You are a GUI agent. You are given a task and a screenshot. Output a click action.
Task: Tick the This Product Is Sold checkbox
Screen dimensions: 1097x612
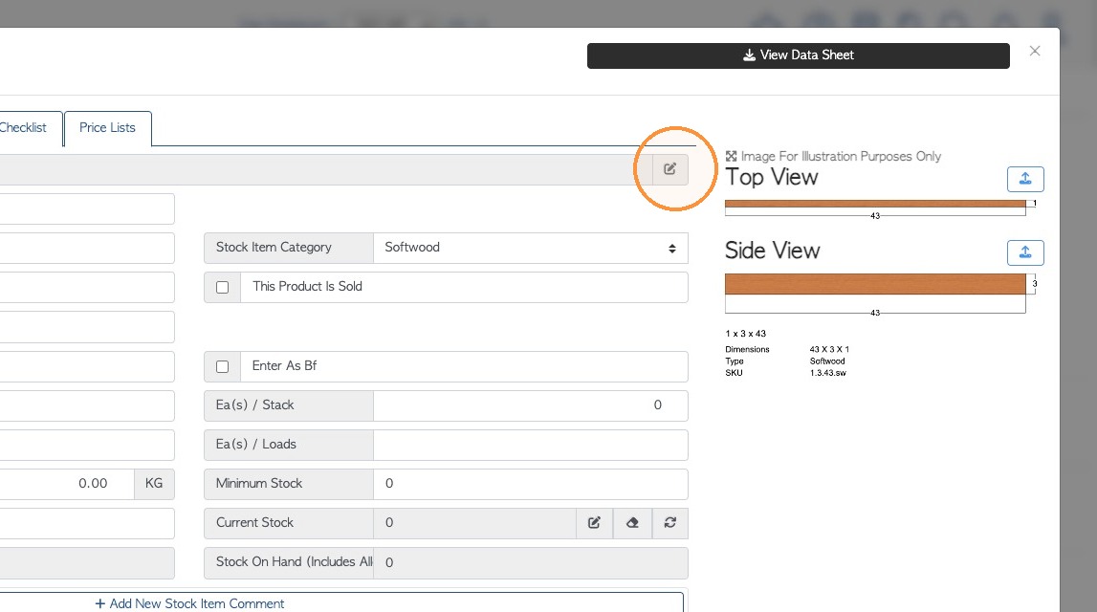click(223, 288)
